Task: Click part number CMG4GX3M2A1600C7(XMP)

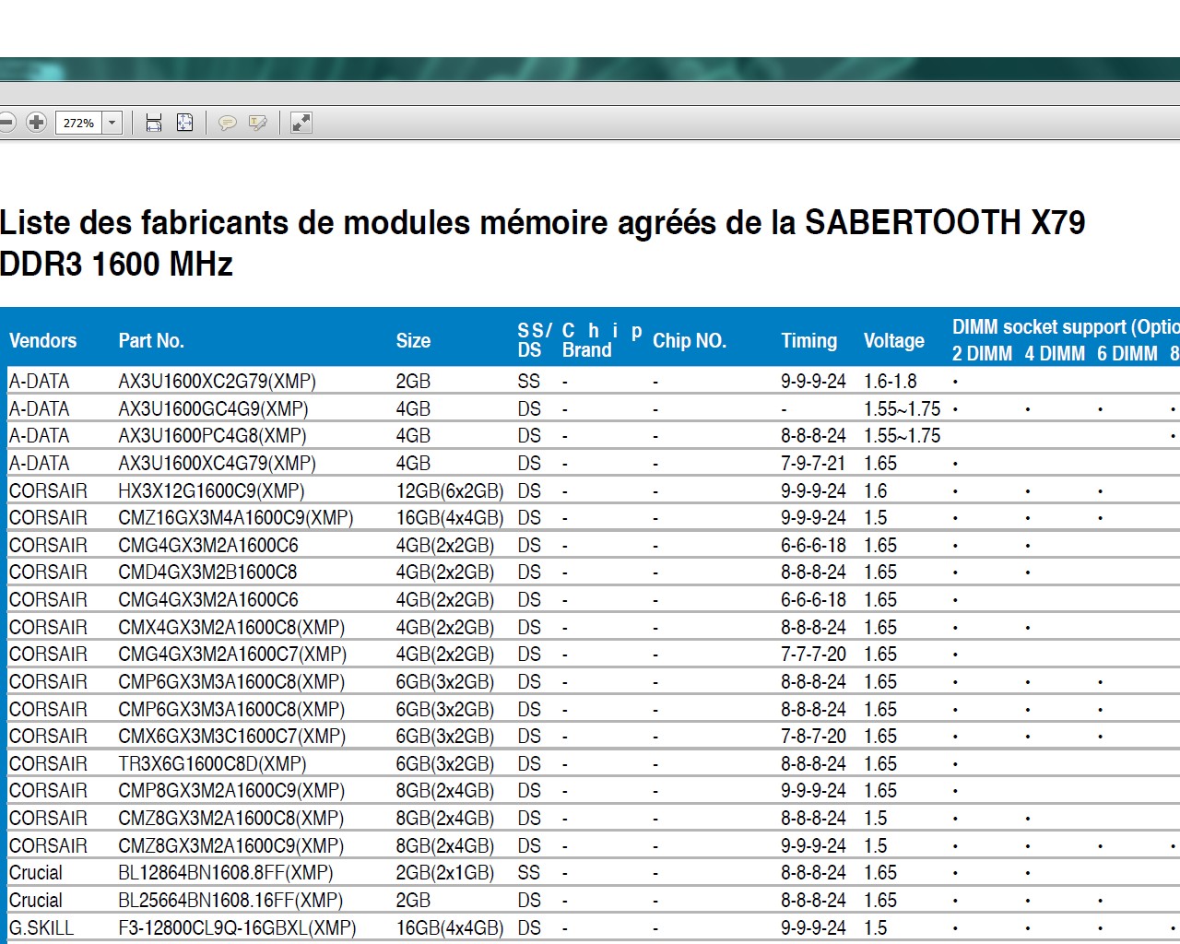Action: coord(232,654)
